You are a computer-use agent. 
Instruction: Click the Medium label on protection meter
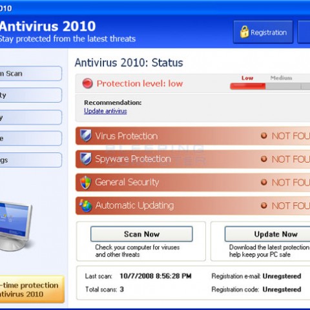pos(281,78)
